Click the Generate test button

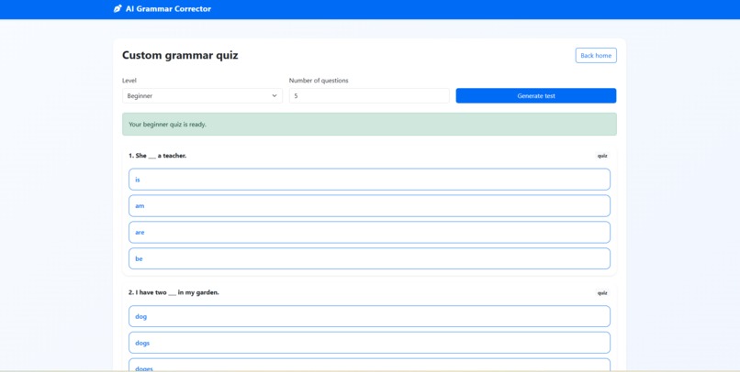pyautogui.click(x=535, y=95)
